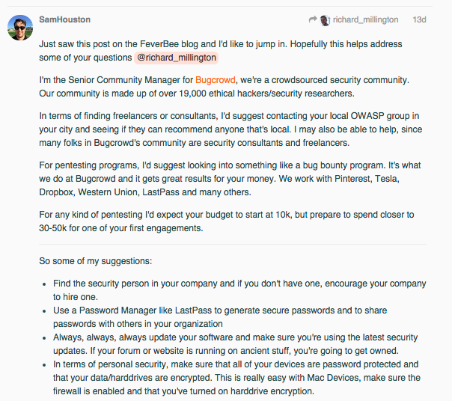Open richard_millington's small avatar in the header

(325, 20)
